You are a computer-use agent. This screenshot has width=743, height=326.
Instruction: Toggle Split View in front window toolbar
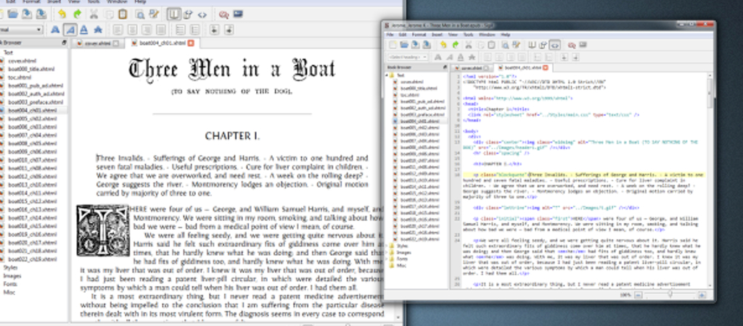click(543, 45)
